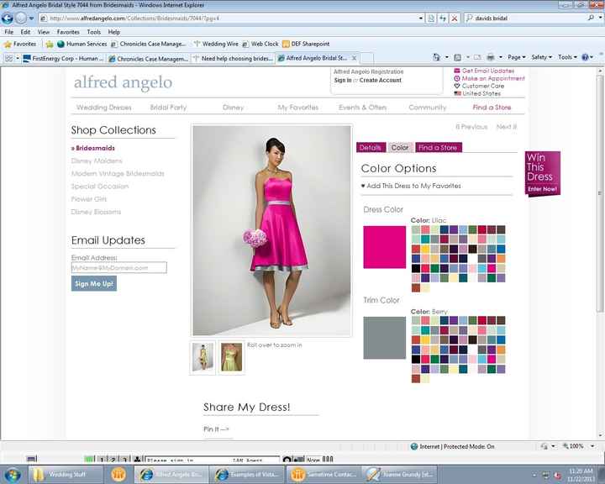
Task: Open the Feeds icon in the command bar
Action: (458, 57)
